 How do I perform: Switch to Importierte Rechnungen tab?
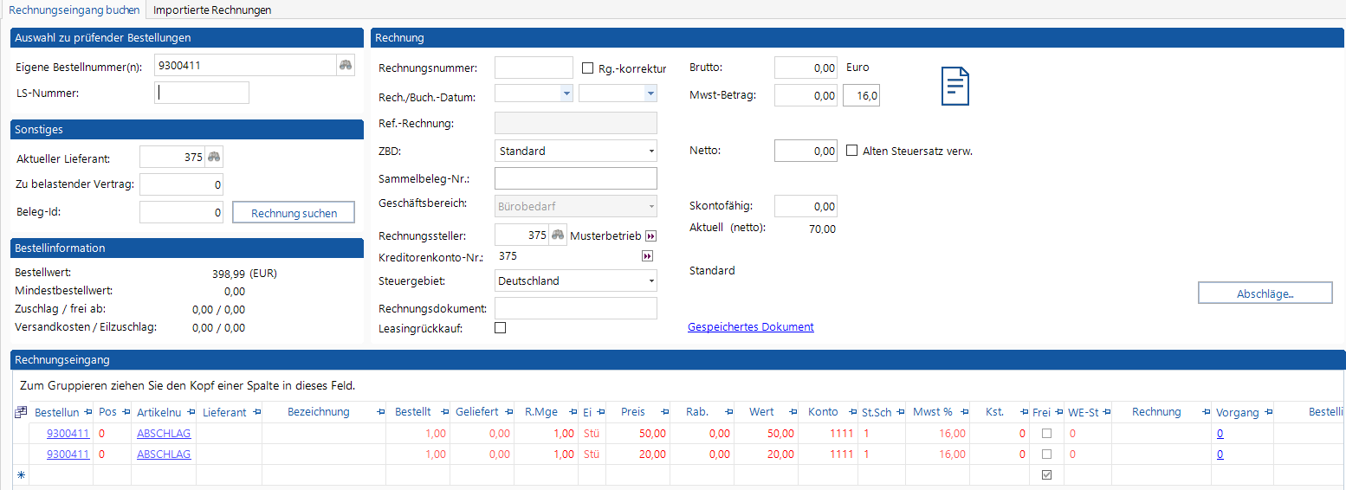click(212, 10)
